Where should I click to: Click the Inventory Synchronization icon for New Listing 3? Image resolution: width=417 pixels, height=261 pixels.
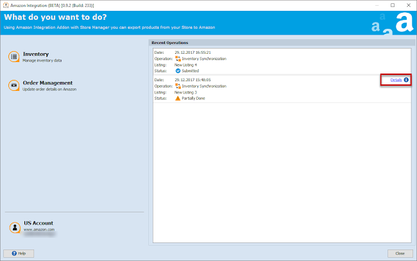[178, 86]
